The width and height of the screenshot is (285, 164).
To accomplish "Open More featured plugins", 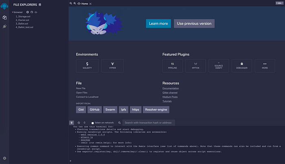I will pos(265,66).
